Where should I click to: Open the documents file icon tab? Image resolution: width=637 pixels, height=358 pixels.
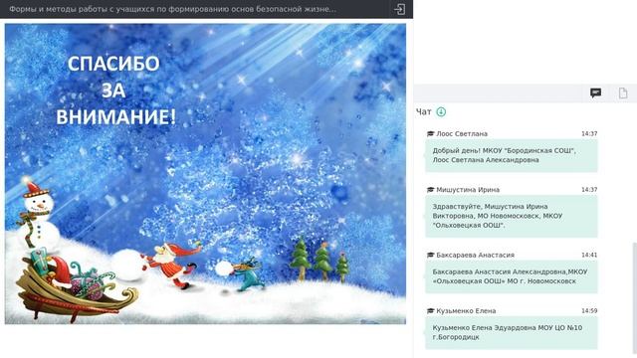(623, 92)
